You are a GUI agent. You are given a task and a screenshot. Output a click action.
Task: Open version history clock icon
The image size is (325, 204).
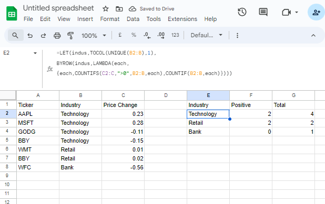(242, 12)
